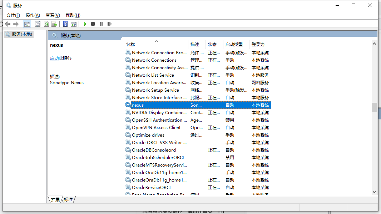Viewport: 381px width, 214px height.
Task: Maximize the Services window
Action: coord(353,5)
